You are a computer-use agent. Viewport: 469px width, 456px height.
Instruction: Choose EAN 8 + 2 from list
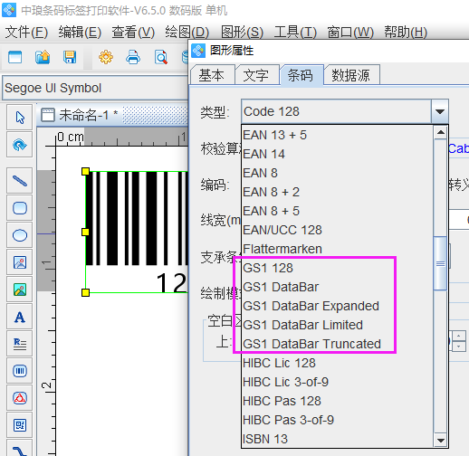click(338, 192)
